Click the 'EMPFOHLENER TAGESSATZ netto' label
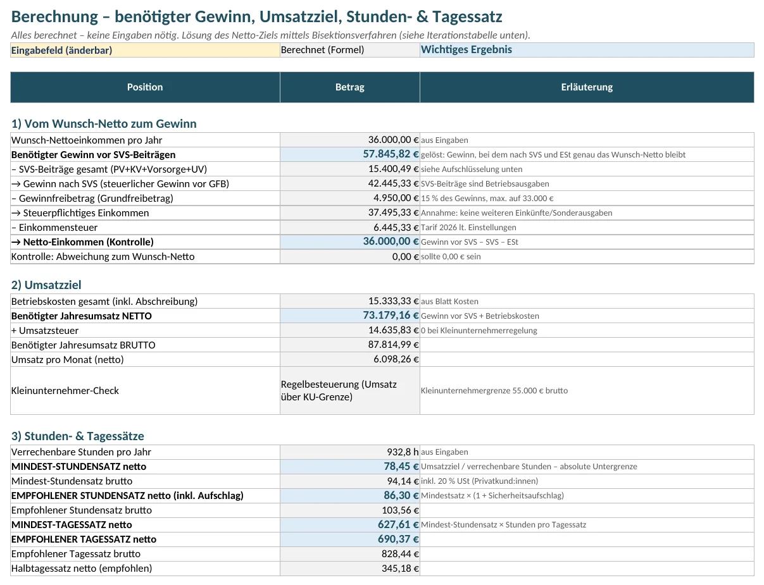 pyautogui.click(x=84, y=539)
